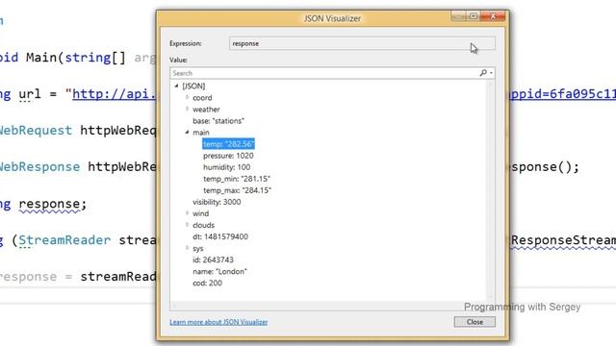
Task: Open the search options dropdown arrow
Action: 491,73
